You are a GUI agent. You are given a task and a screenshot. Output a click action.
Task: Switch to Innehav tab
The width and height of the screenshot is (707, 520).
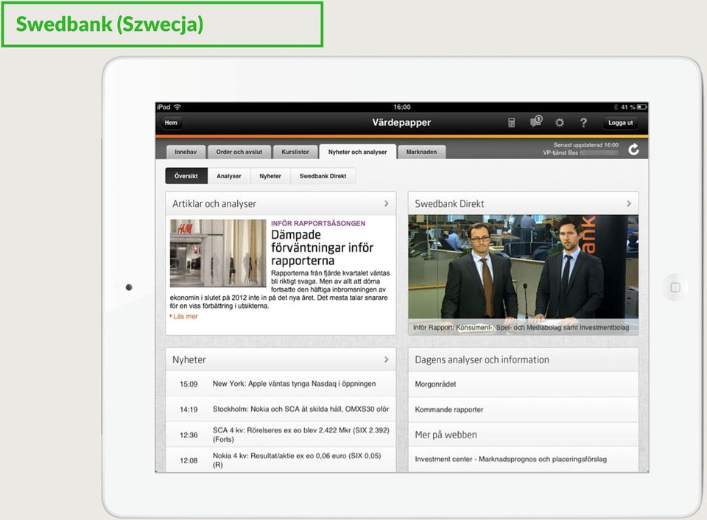(x=186, y=152)
